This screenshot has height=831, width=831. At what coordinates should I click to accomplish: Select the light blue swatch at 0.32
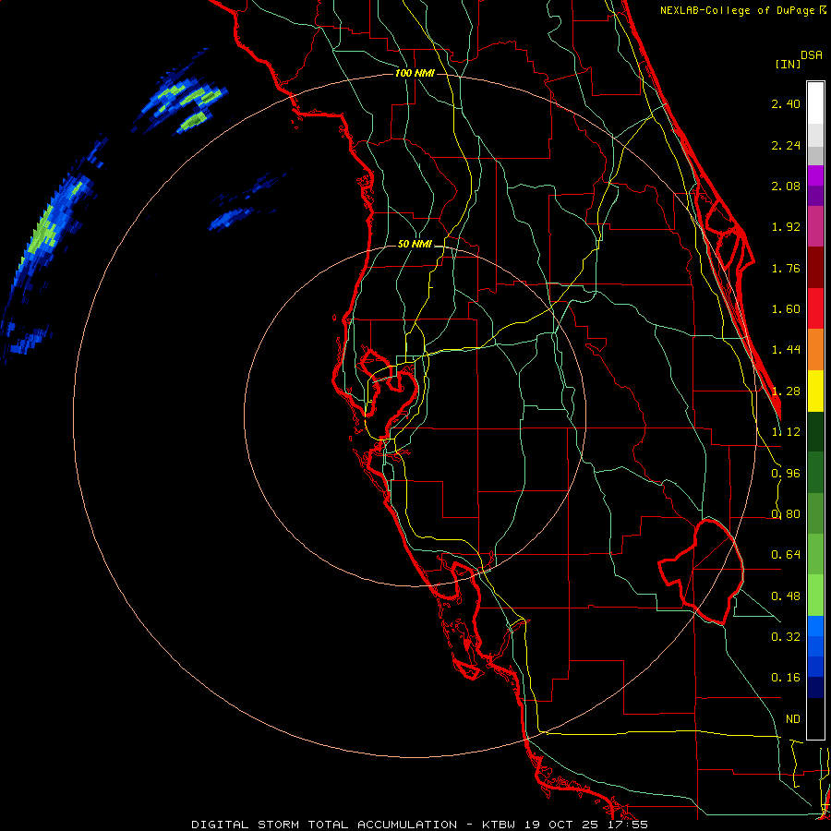tap(815, 626)
